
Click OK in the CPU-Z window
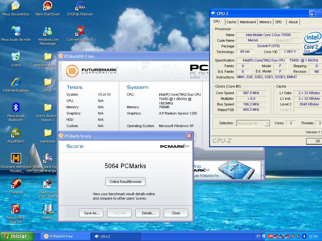click(x=314, y=141)
